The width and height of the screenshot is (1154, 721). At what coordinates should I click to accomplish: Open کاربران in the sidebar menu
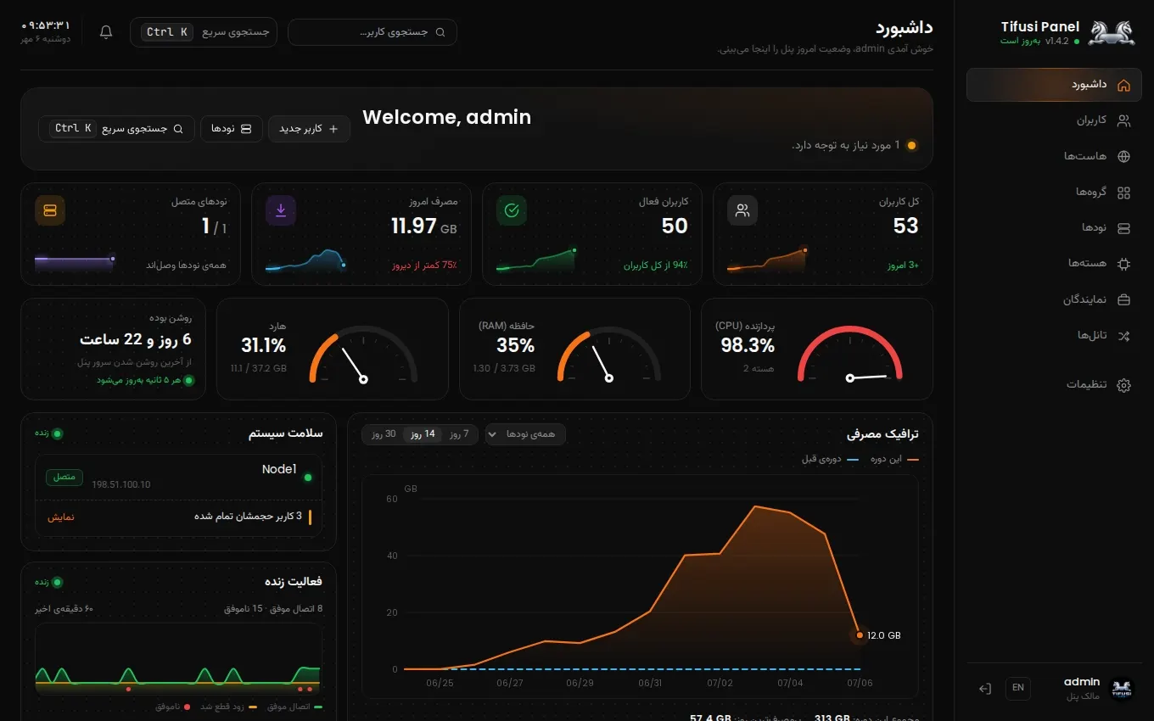[x=1054, y=120]
